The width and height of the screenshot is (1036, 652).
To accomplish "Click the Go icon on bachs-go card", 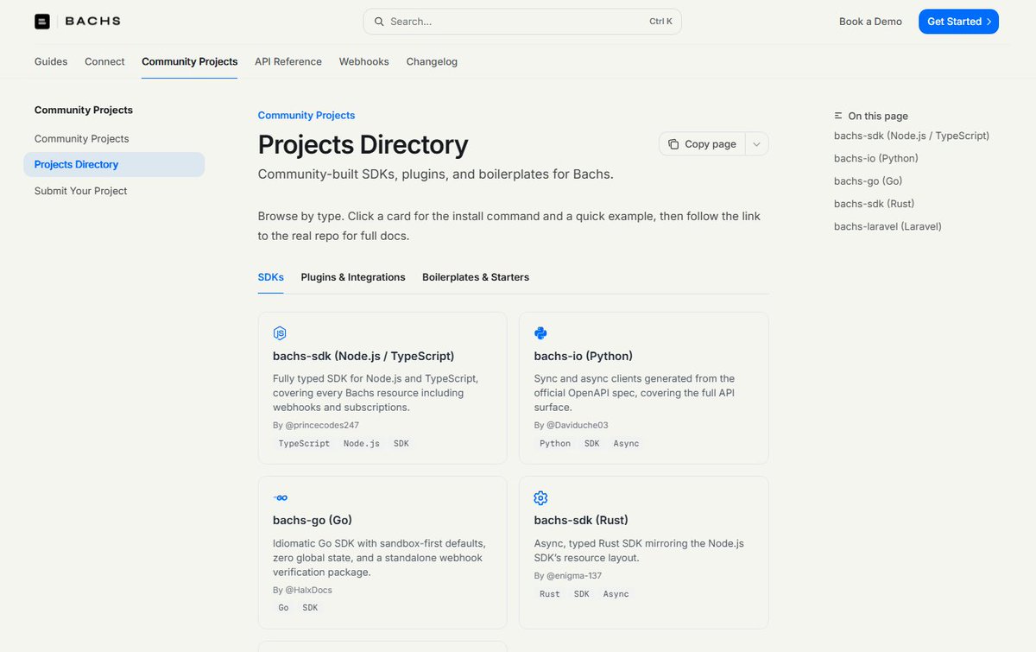I will coord(280,498).
